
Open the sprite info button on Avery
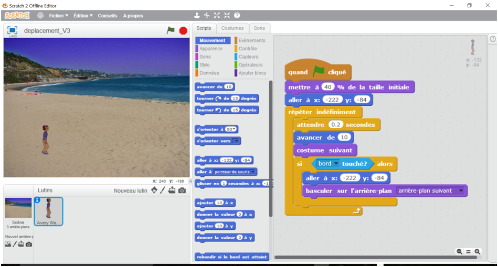click(x=37, y=200)
